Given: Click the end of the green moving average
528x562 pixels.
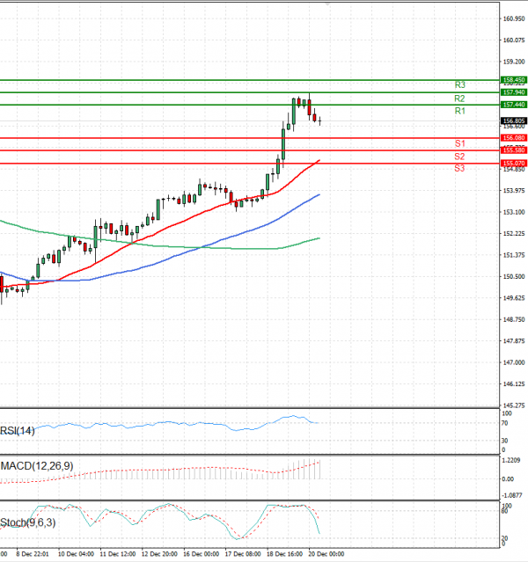Looking at the screenshot, I should click(x=319, y=238).
